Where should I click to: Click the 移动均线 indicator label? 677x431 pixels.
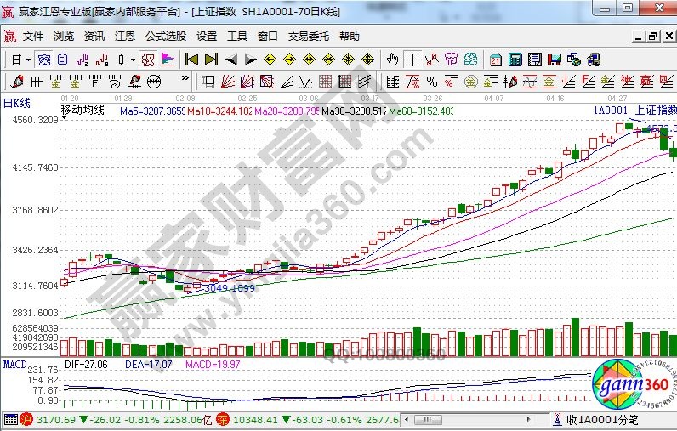point(82,111)
